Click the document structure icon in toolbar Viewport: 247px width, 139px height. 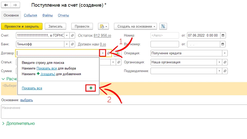point(163,26)
